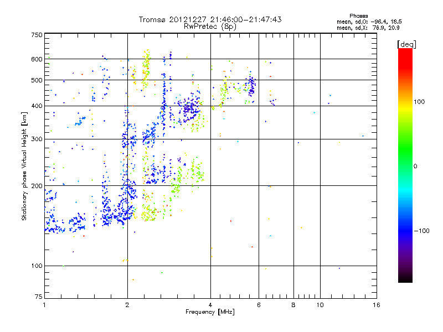Click the x-axis tick label '1'
This screenshot has width=443, height=332.
[x=44, y=305]
